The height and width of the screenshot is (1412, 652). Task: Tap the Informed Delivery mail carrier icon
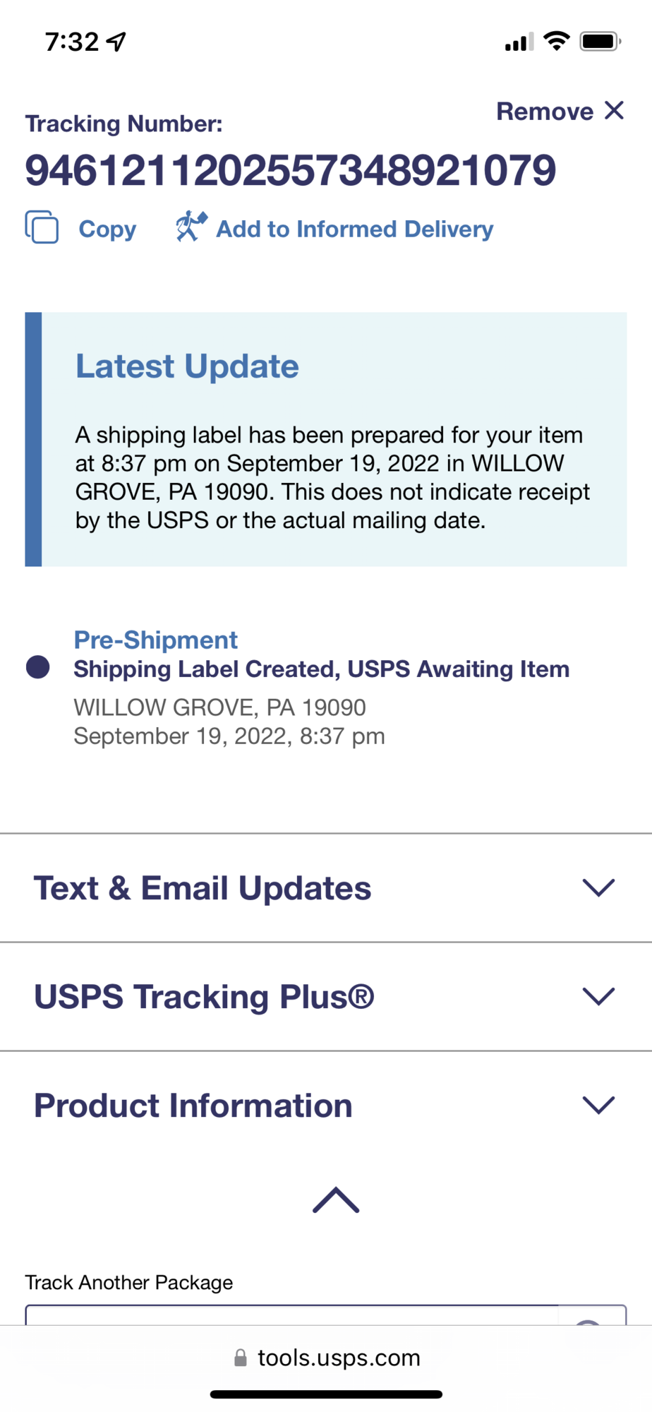pyautogui.click(x=191, y=227)
